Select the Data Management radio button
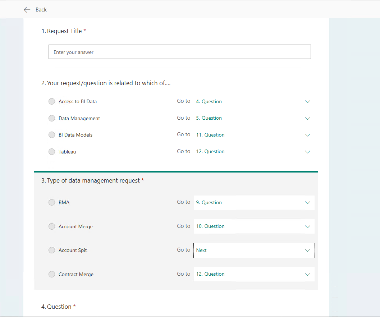 pyautogui.click(x=52, y=118)
